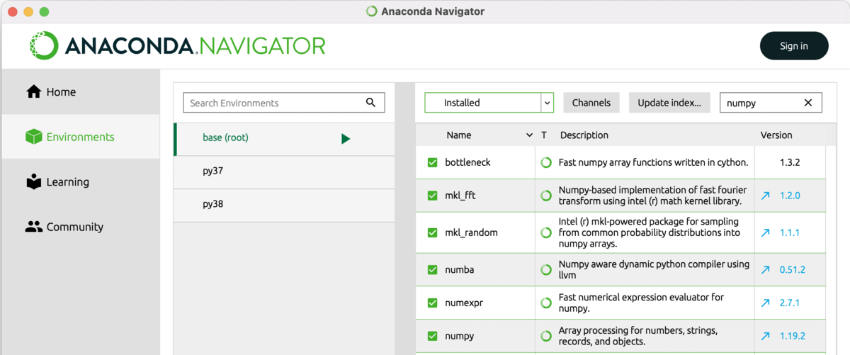
Task: Click the mkl_random version 1.1.1 link
Action: 790,232
